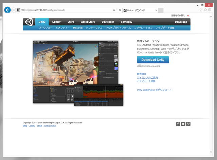Open the Twitter social icon

pyautogui.click(x=183, y=124)
